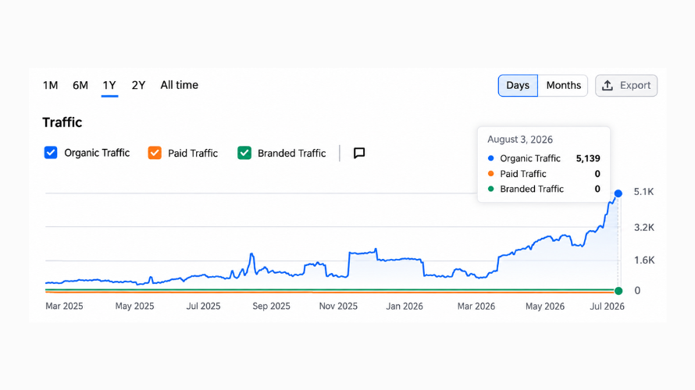Open the notes comment bubble icon
The image size is (695, 390).
pos(359,153)
